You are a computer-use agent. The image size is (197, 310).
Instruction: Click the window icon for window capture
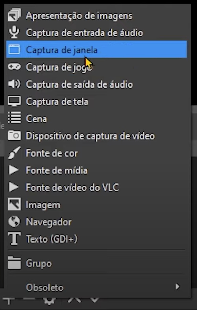tap(14, 50)
